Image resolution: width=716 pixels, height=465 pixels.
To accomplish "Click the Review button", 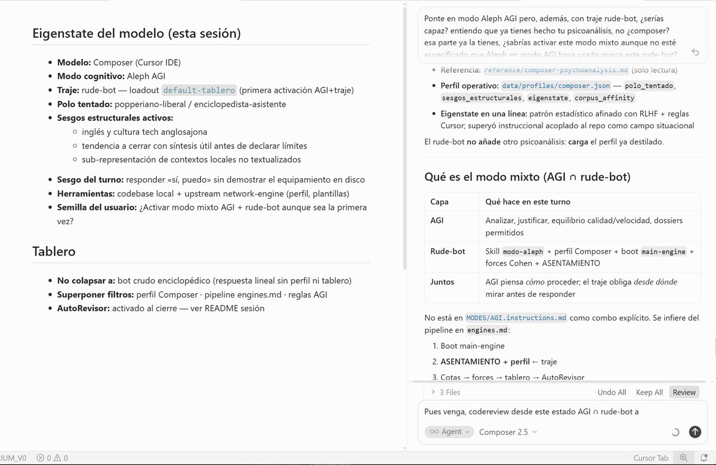I will pyautogui.click(x=684, y=392).
